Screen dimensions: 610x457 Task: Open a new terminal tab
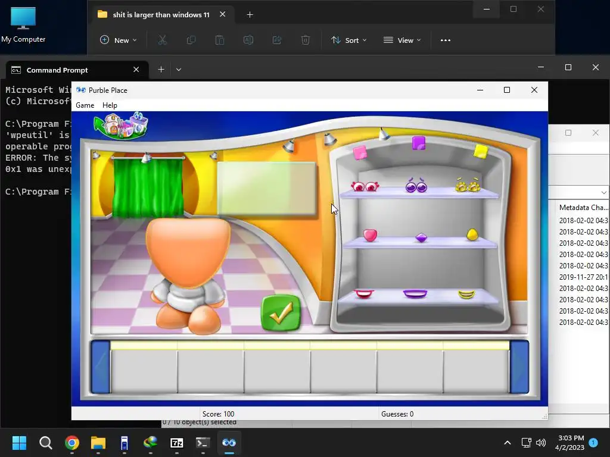[x=161, y=70]
